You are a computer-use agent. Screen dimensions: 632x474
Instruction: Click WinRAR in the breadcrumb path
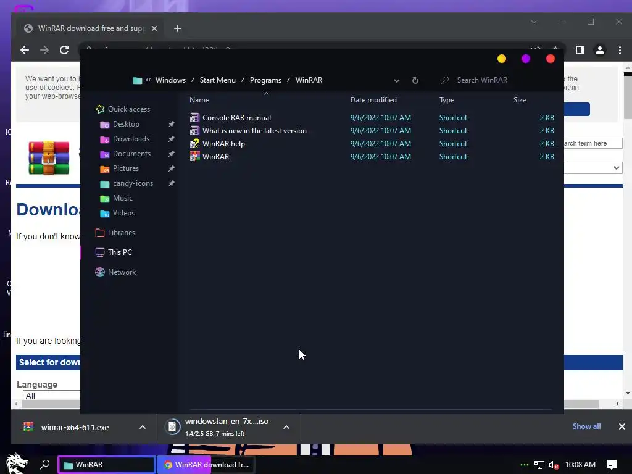tap(309, 80)
